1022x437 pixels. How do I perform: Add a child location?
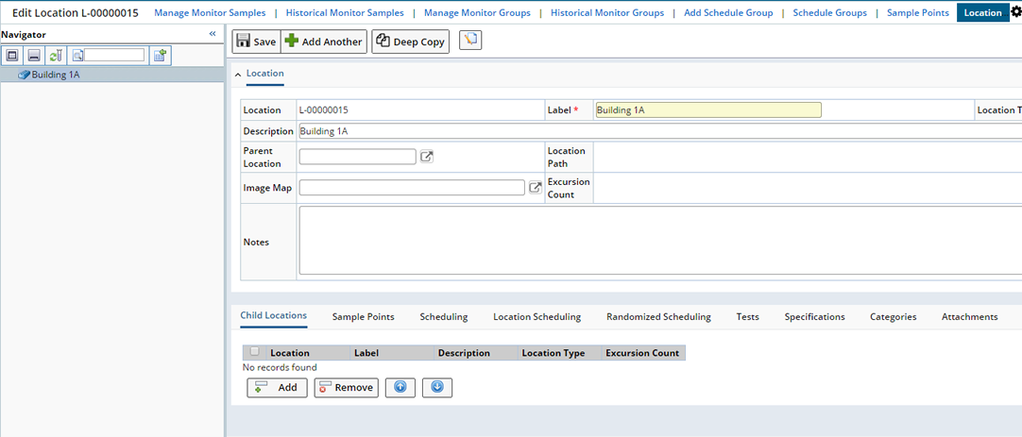tap(277, 388)
